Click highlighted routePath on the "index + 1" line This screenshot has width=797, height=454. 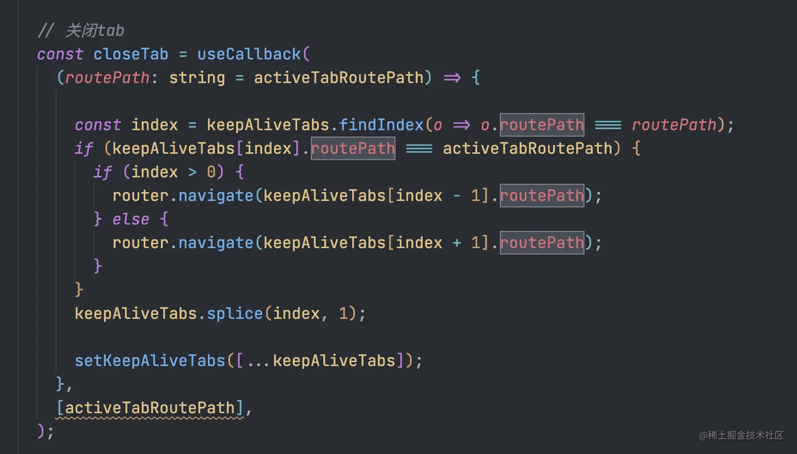(542, 243)
